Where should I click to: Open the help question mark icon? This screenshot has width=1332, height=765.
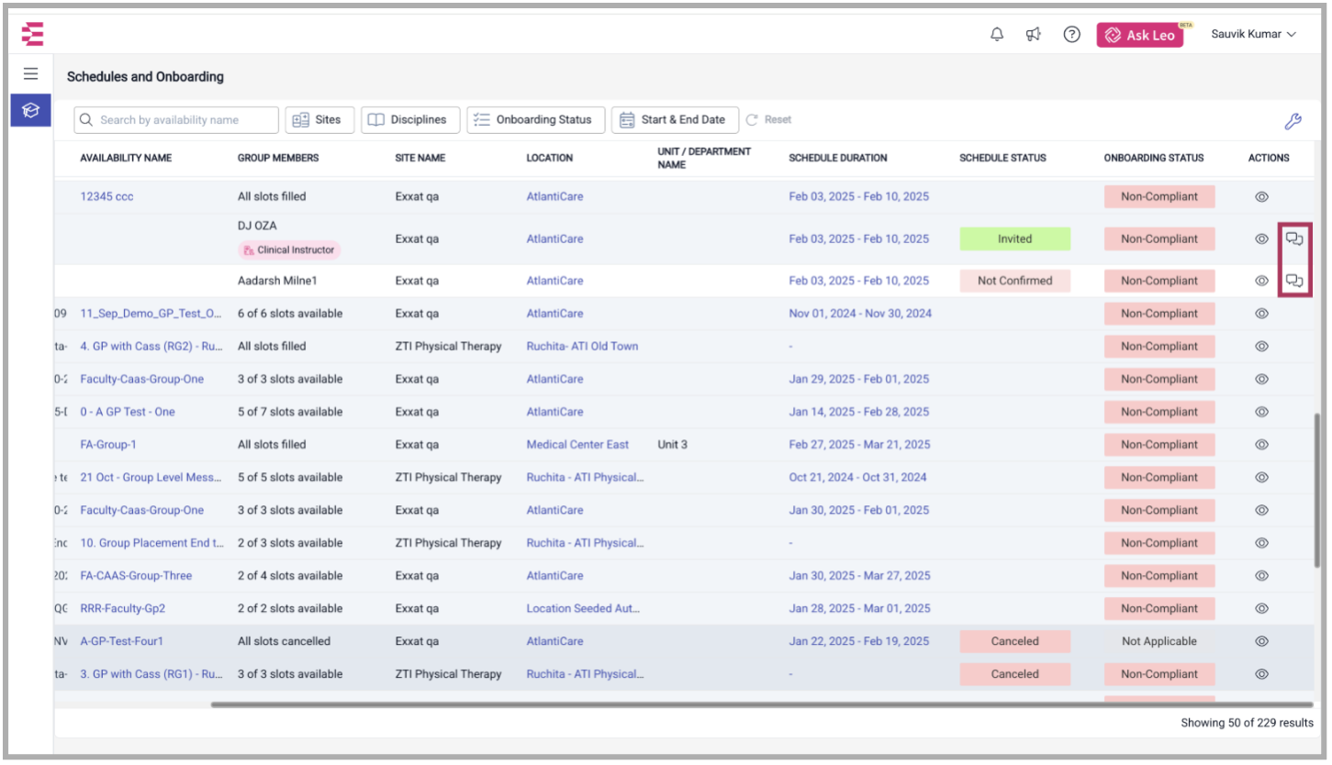[1071, 35]
